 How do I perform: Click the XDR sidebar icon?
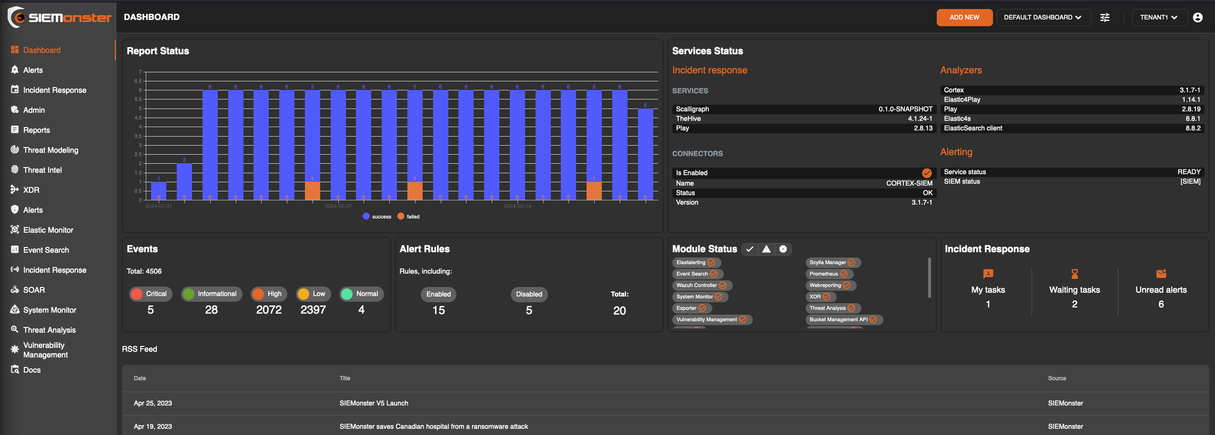coord(15,189)
